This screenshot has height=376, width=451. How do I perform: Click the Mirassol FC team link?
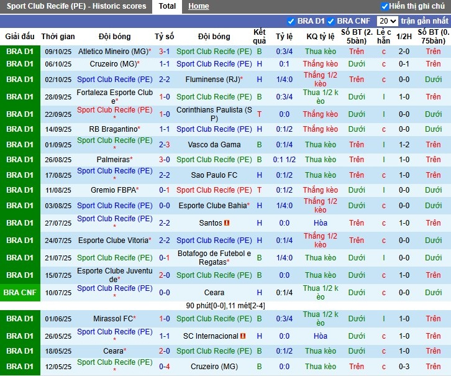113,319
